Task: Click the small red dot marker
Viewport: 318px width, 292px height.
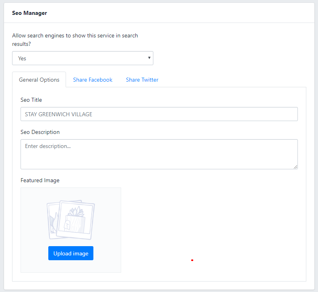Action: [192, 260]
